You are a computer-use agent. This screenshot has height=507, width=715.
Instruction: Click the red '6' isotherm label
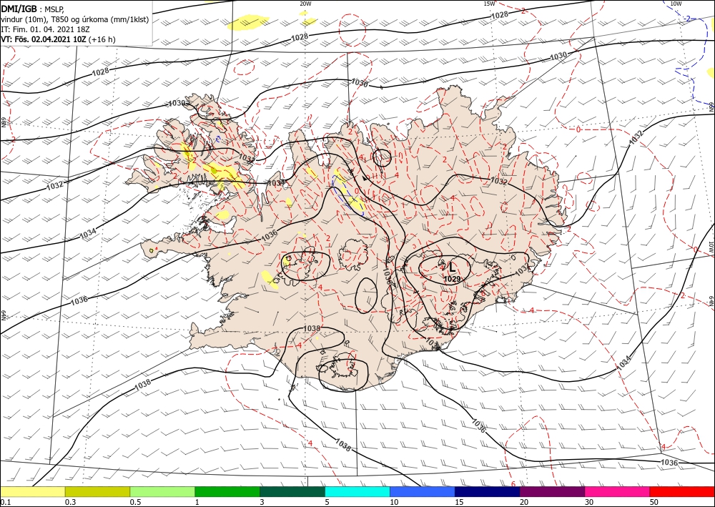513,483
